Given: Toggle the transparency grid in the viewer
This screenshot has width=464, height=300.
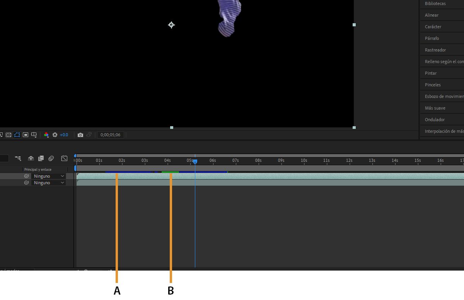Looking at the screenshot, I should [8, 135].
